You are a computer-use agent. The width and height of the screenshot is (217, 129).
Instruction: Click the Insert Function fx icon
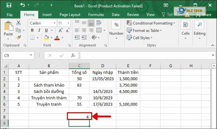click(73, 55)
